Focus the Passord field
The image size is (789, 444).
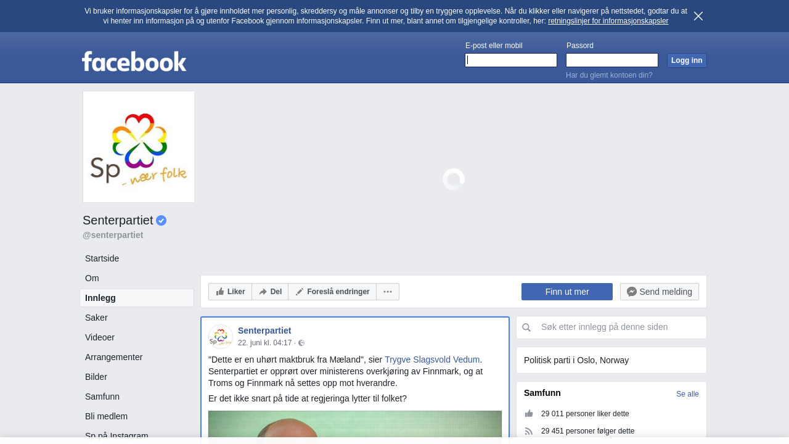tap(612, 60)
